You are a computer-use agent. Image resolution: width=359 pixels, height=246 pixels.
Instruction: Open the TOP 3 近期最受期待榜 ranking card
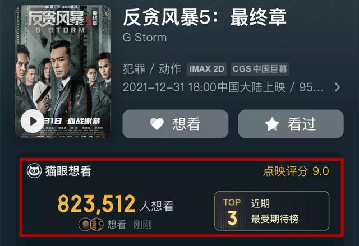(x=271, y=211)
